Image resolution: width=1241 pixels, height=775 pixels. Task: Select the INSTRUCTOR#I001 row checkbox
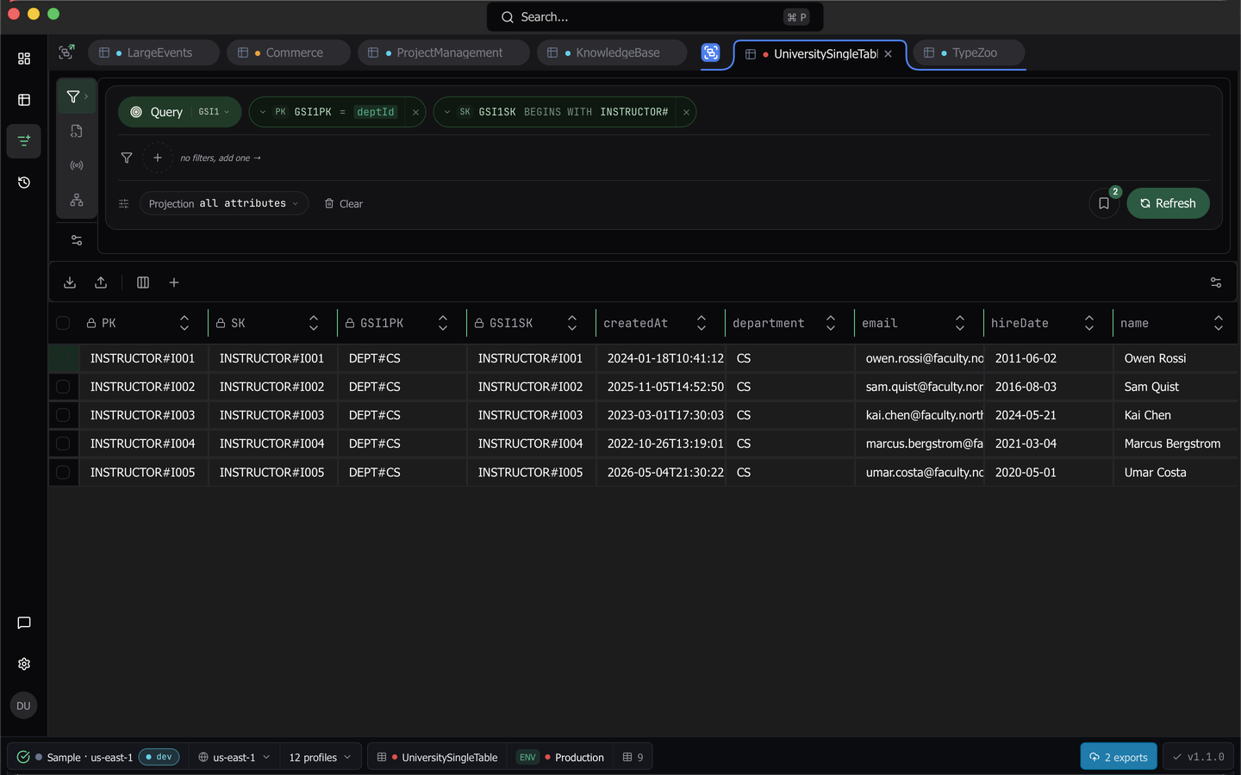point(63,358)
